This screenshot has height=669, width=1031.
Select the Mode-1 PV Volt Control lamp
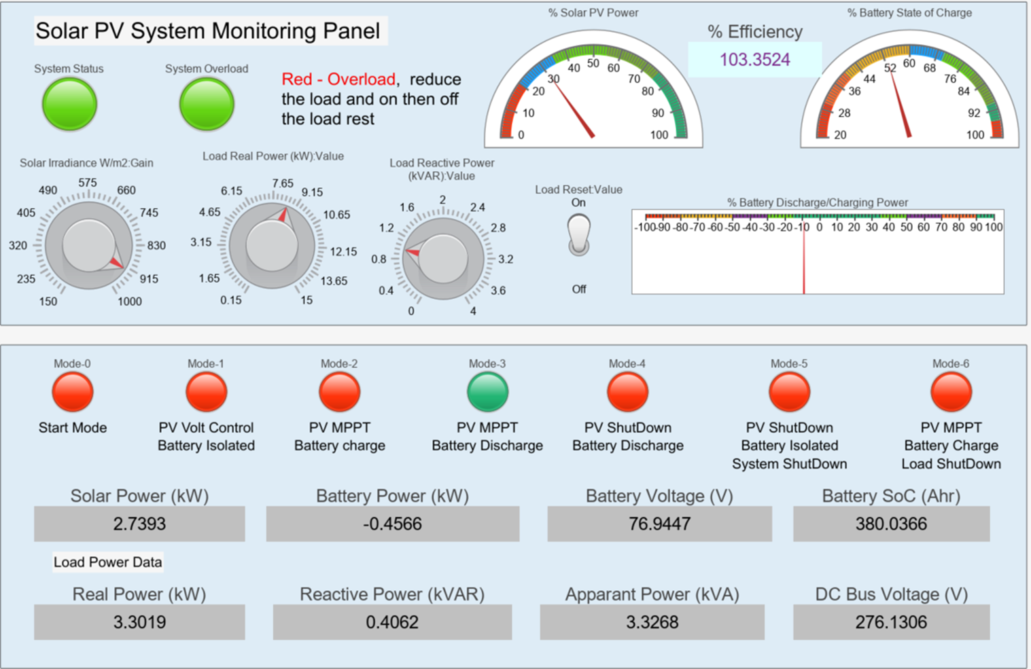(x=206, y=392)
